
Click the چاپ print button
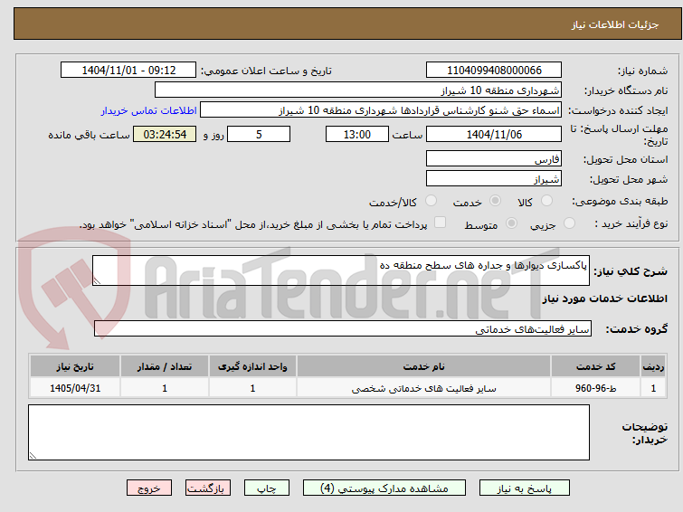click(267, 488)
